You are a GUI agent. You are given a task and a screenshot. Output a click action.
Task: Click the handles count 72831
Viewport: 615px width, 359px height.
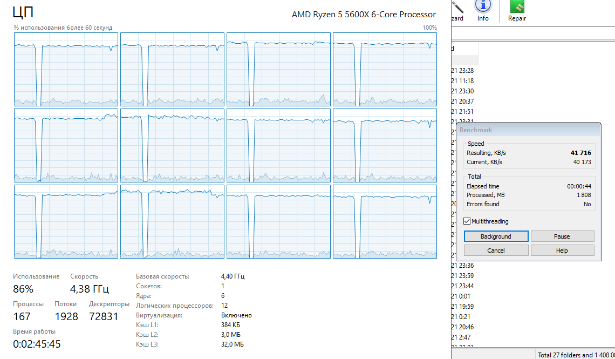104,316
